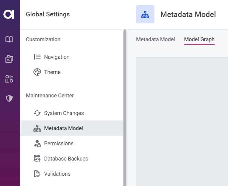Open System Changes in Maintenance Center
Image resolution: width=228 pixels, height=186 pixels.
64,113
